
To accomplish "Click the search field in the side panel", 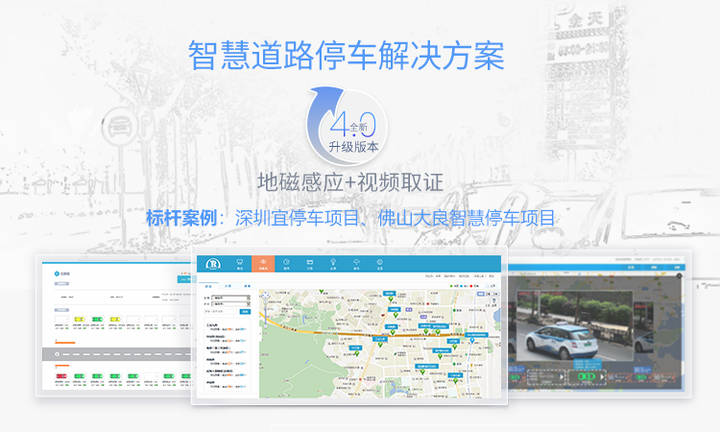I will click(221, 311).
